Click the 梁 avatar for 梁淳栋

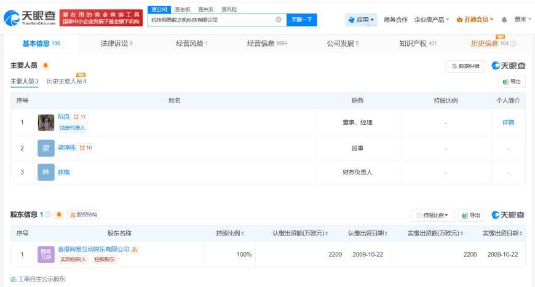click(x=46, y=148)
